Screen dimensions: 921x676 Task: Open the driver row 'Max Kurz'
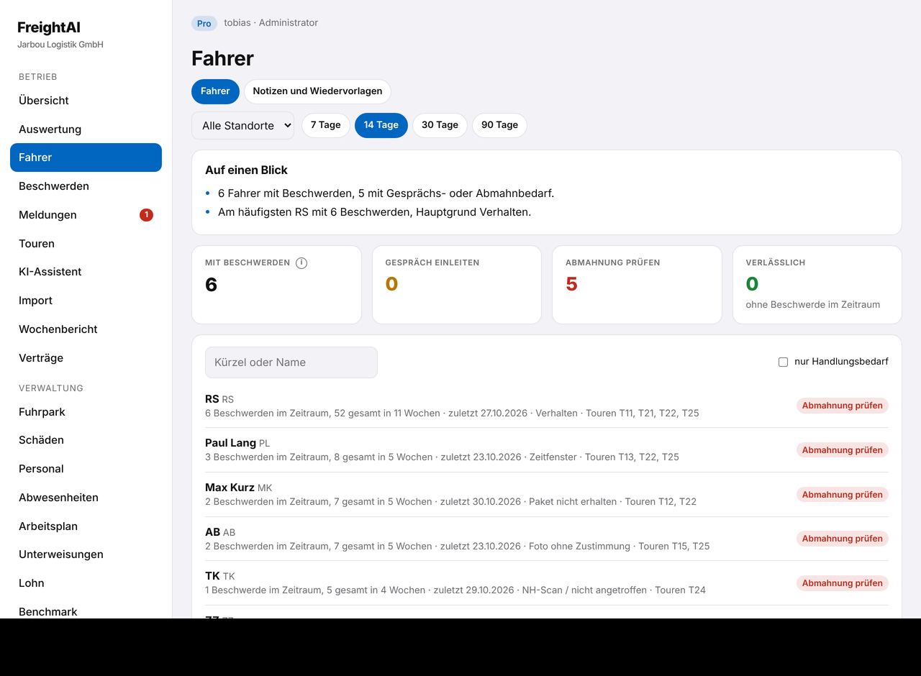point(547,495)
